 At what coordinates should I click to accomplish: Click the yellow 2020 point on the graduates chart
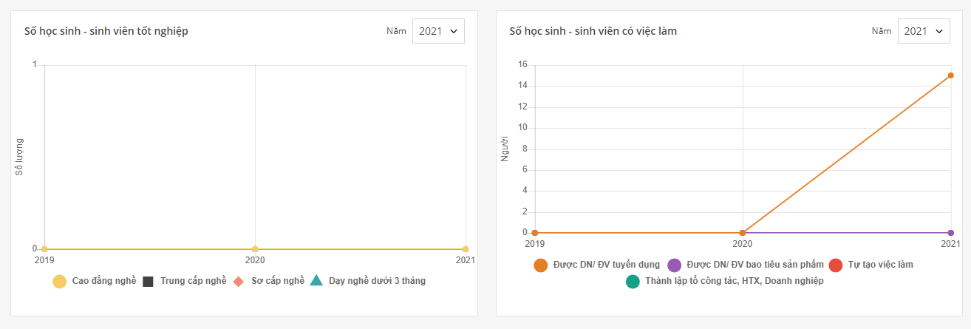pyautogui.click(x=255, y=249)
